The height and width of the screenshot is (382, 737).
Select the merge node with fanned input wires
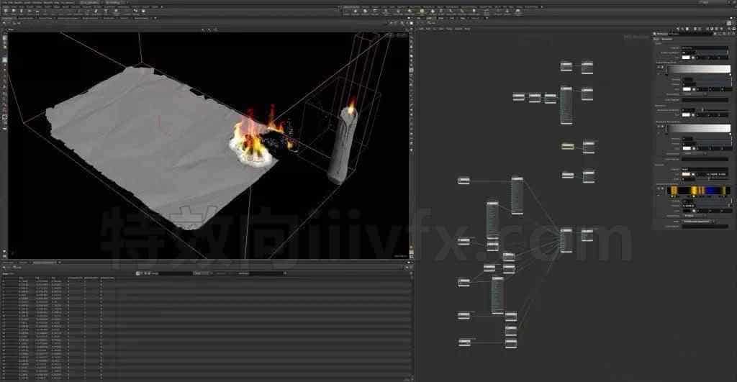tap(566, 240)
